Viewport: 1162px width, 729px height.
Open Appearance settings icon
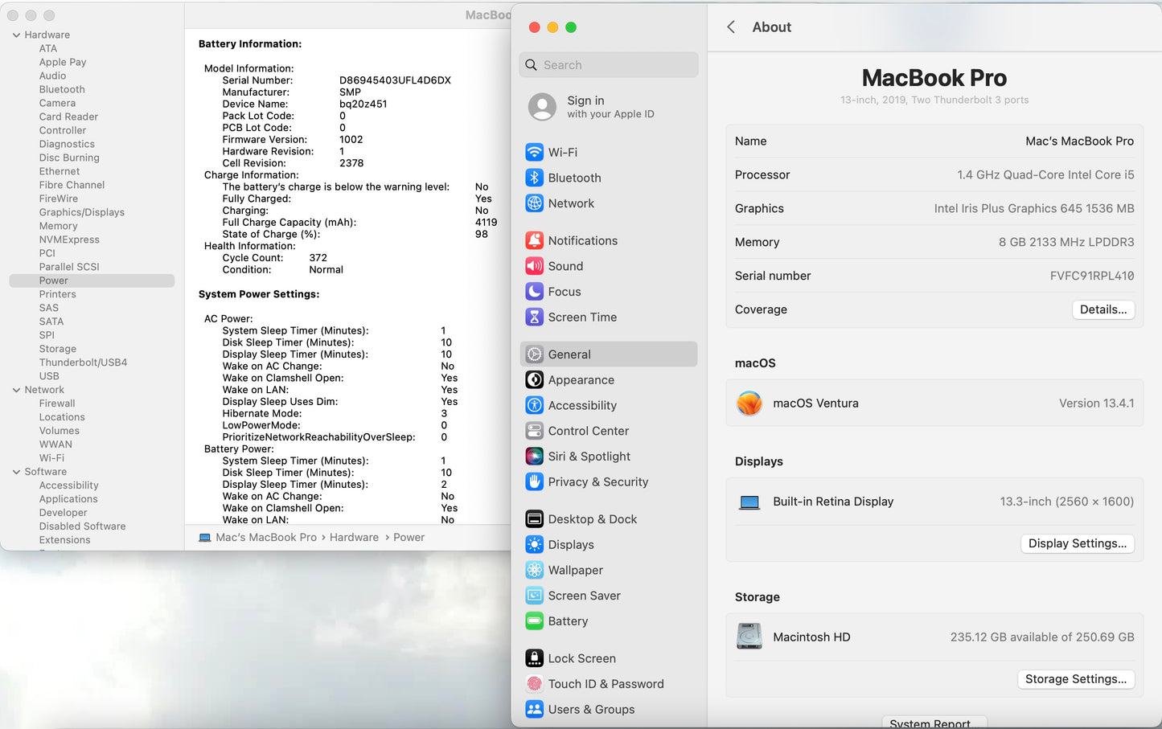pyautogui.click(x=534, y=379)
